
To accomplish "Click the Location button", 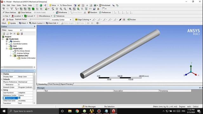I will (17, 16).
